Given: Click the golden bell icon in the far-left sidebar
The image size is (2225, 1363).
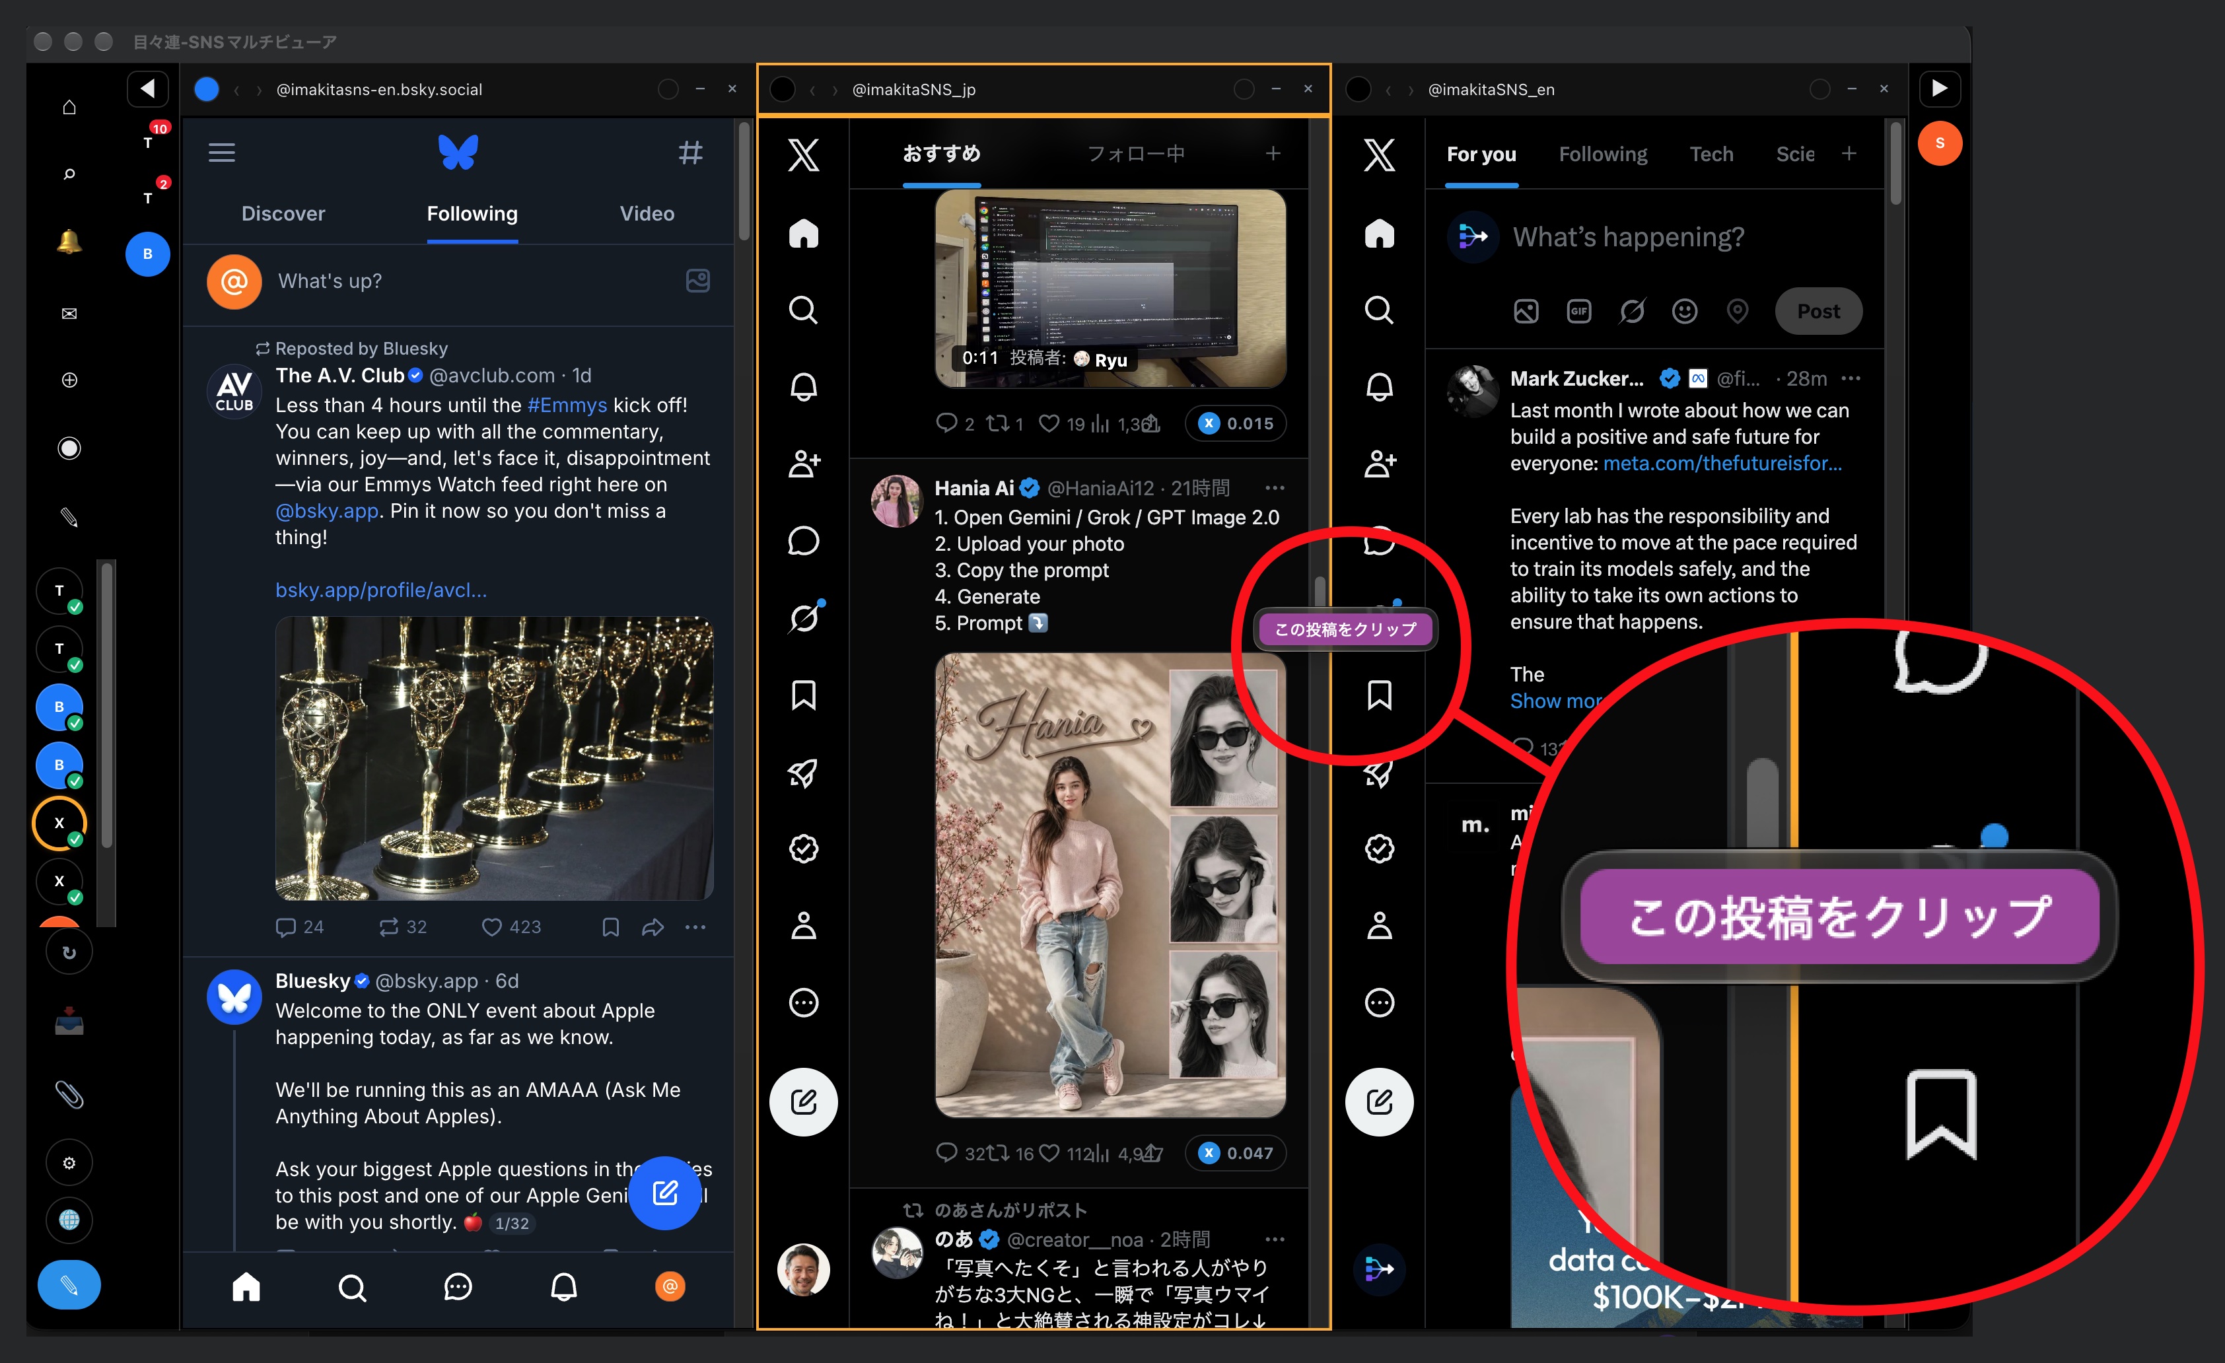Looking at the screenshot, I should (x=69, y=242).
